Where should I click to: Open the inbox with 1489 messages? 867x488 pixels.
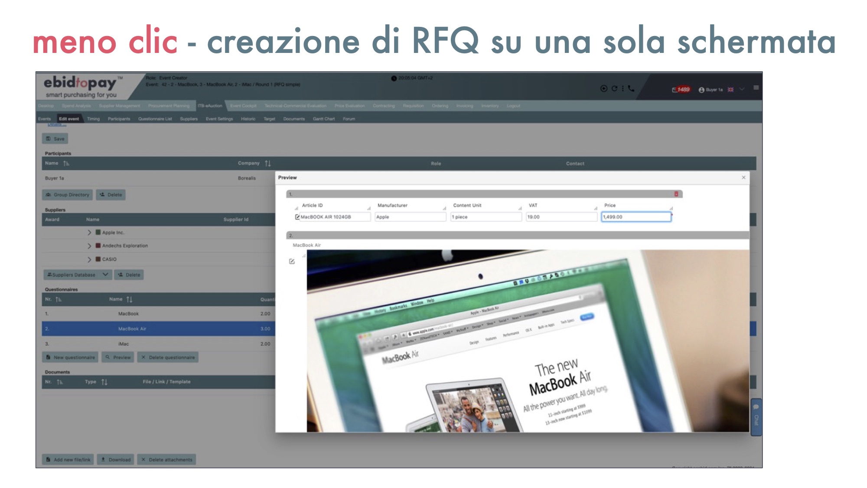click(x=681, y=89)
